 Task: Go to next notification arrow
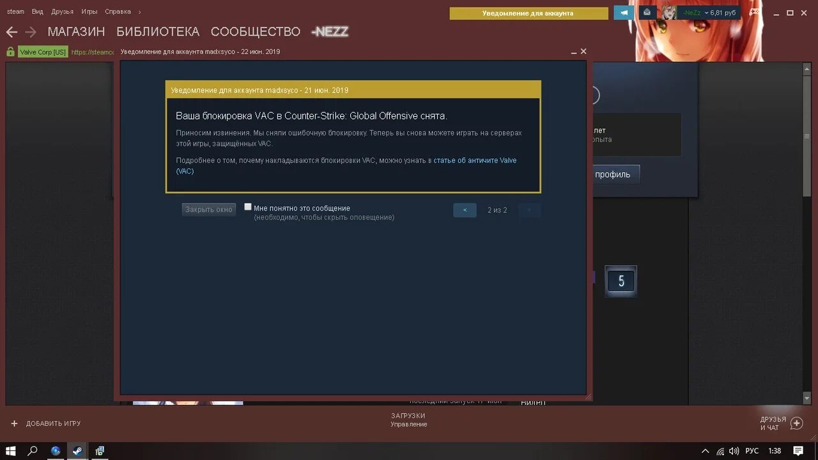(x=529, y=210)
